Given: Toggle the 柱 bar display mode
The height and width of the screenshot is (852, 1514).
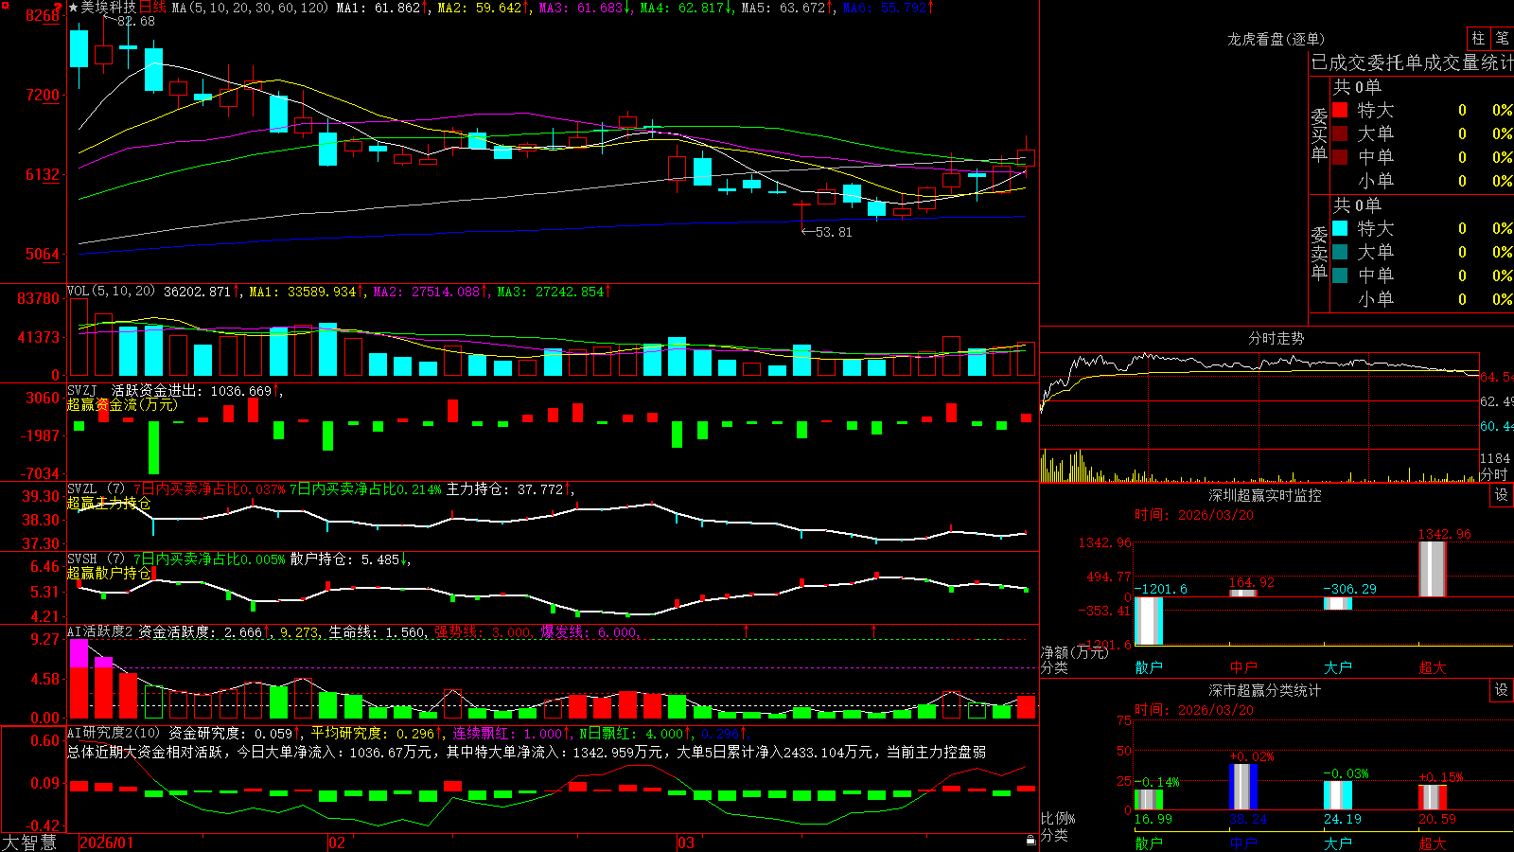Looking at the screenshot, I should coord(1478,38).
